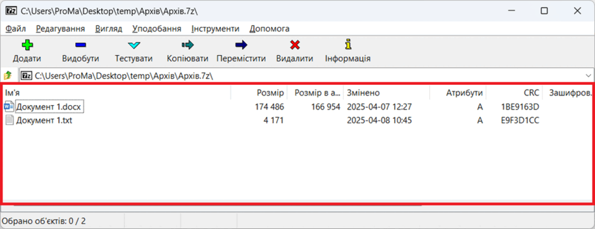Open the Інструменти menu
This screenshot has height=229, width=595.
pos(216,29)
